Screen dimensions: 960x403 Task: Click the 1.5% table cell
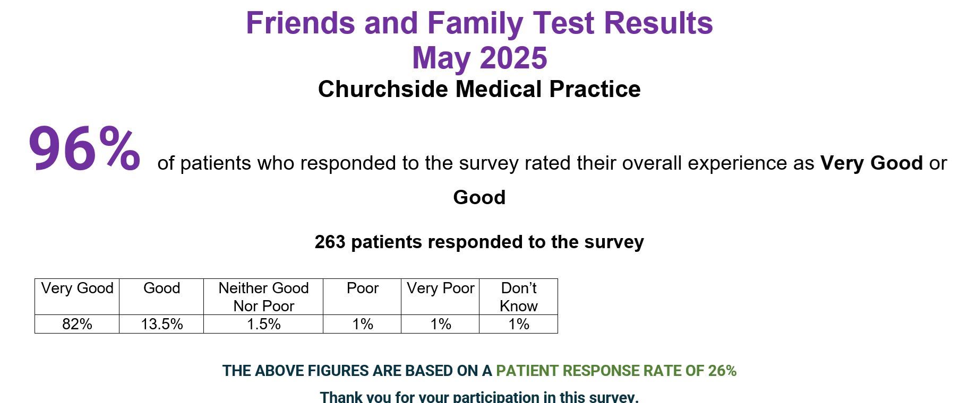tap(263, 324)
